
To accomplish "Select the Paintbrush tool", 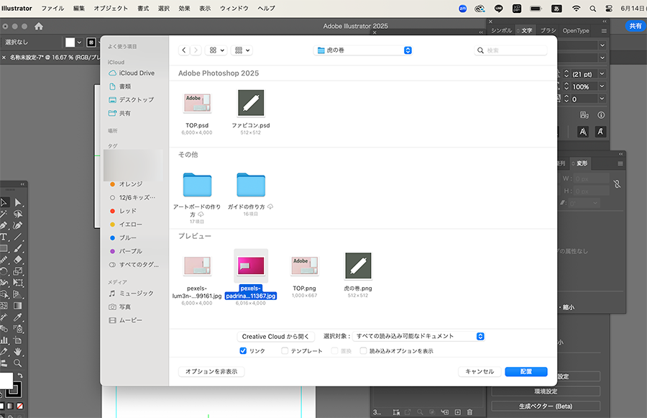I will [18, 249].
